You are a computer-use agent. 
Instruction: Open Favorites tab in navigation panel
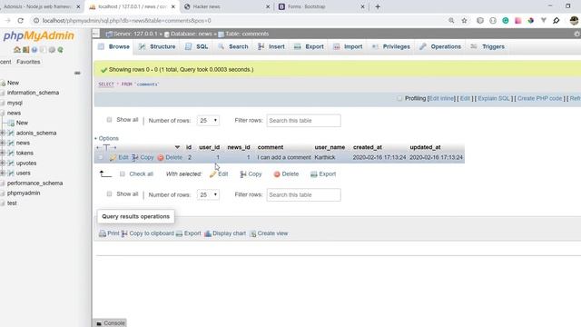28,62
